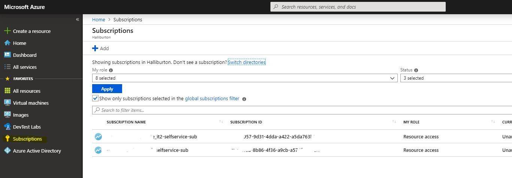
Task: Click the All services list icon
Action: (7, 67)
